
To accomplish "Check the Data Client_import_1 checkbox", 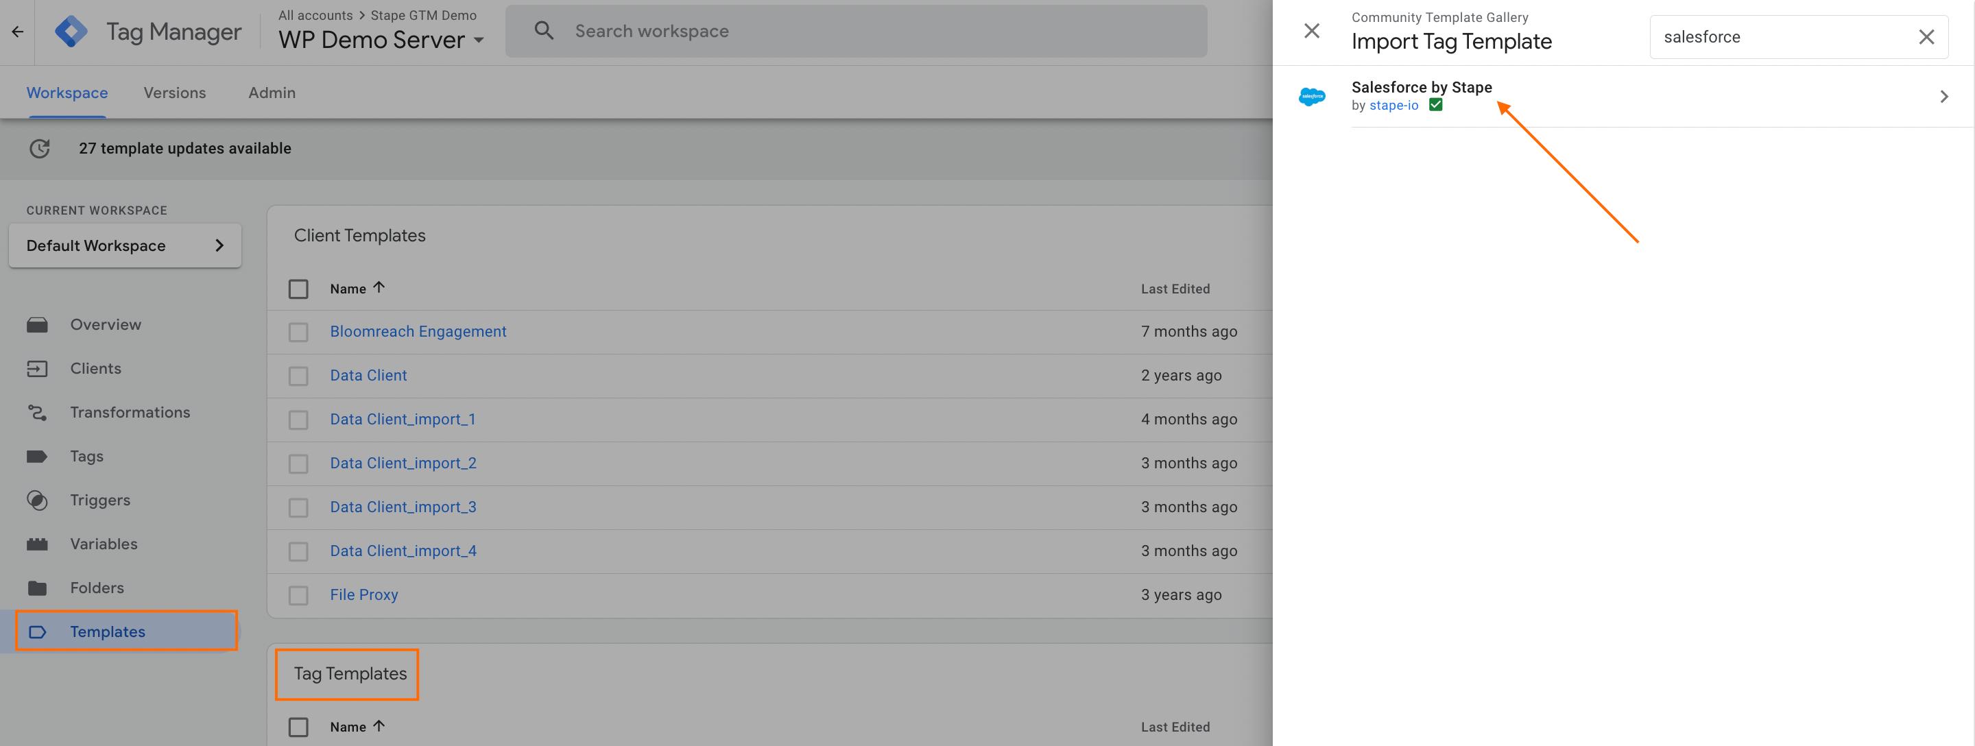I will click(x=298, y=420).
